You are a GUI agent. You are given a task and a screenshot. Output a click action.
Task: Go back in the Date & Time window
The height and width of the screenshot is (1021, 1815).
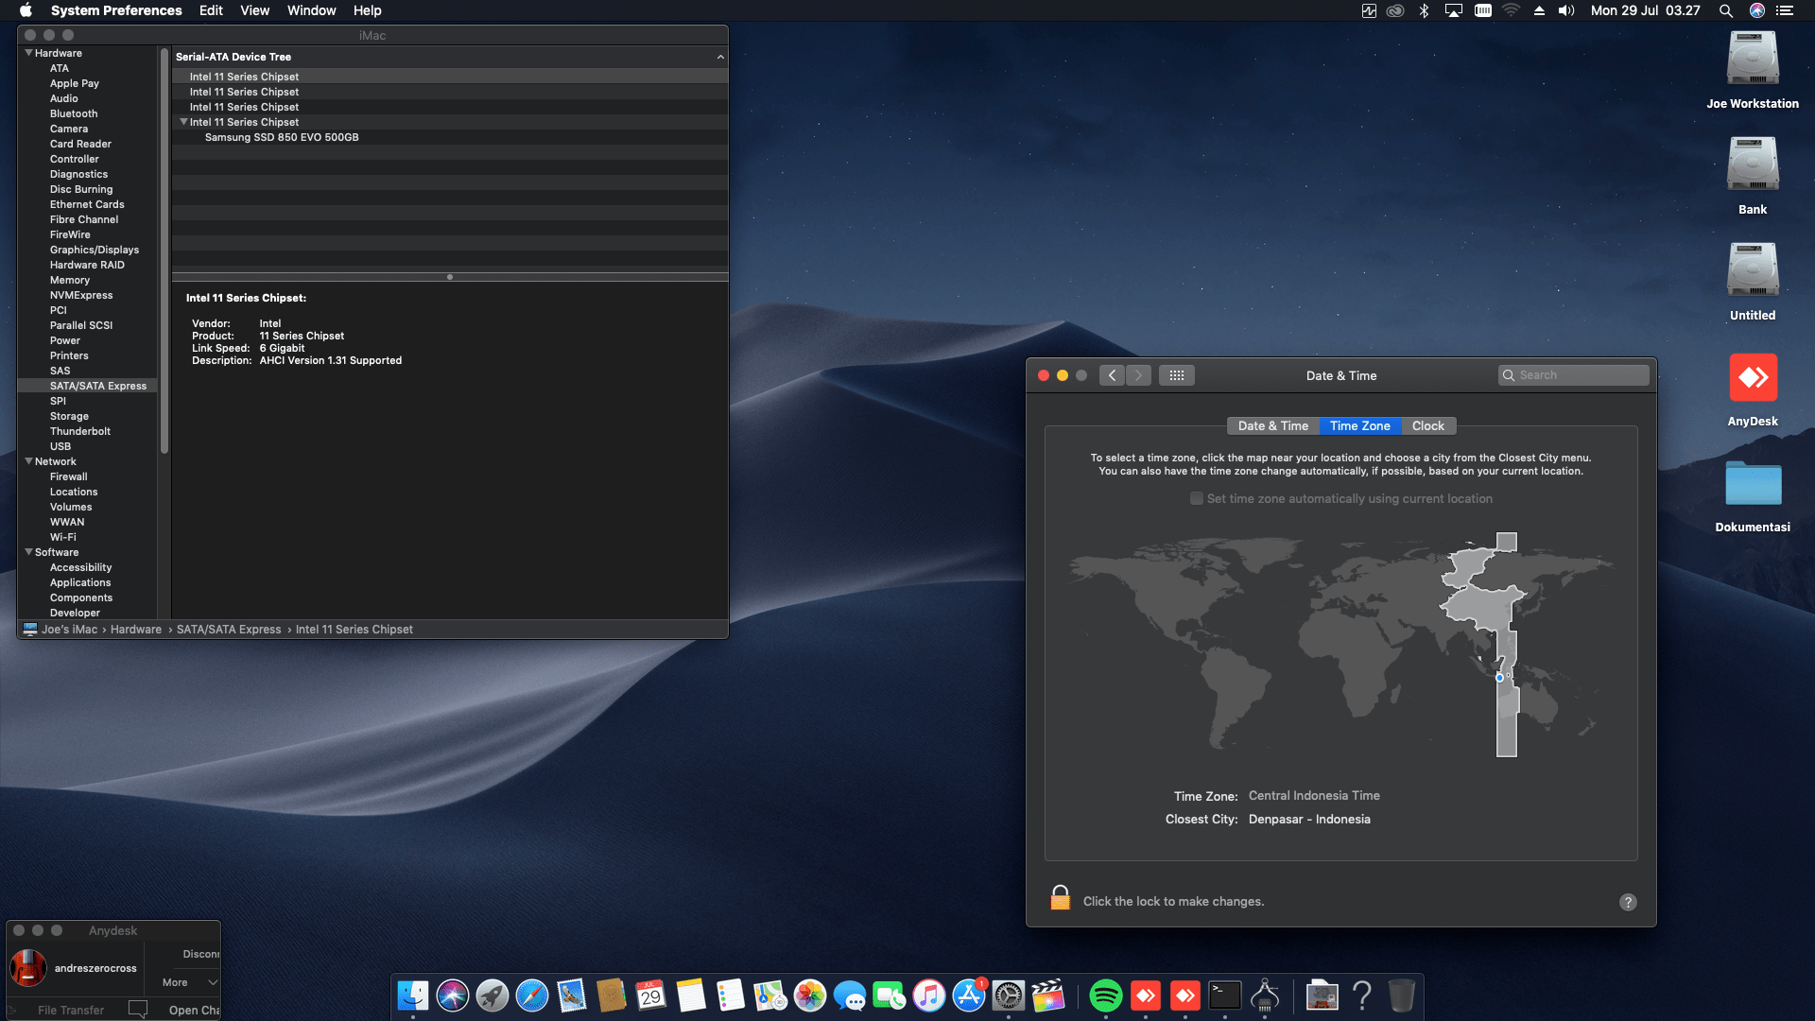(x=1112, y=375)
